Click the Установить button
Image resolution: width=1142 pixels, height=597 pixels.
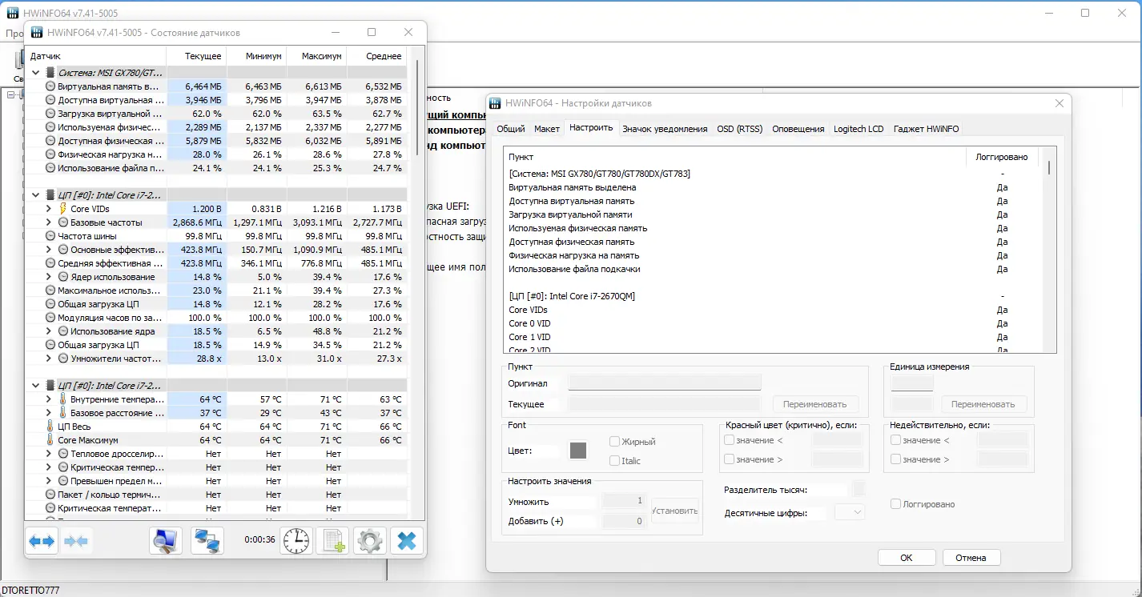coord(675,511)
